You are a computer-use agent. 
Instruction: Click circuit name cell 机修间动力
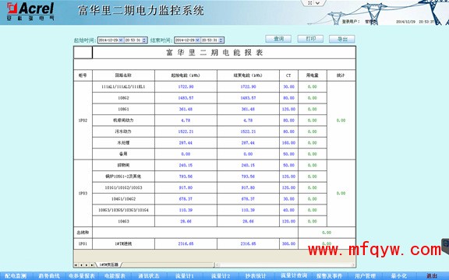pos(123,121)
